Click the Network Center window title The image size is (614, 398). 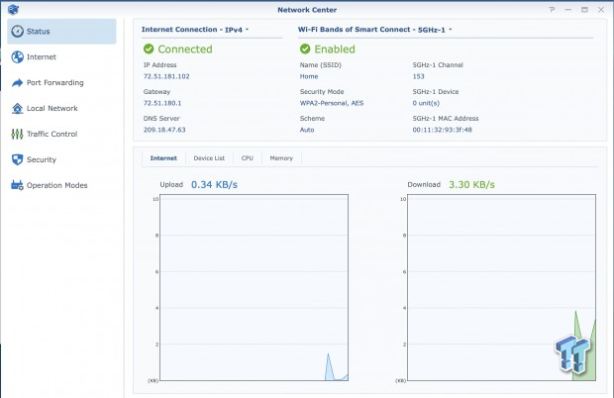click(307, 10)
